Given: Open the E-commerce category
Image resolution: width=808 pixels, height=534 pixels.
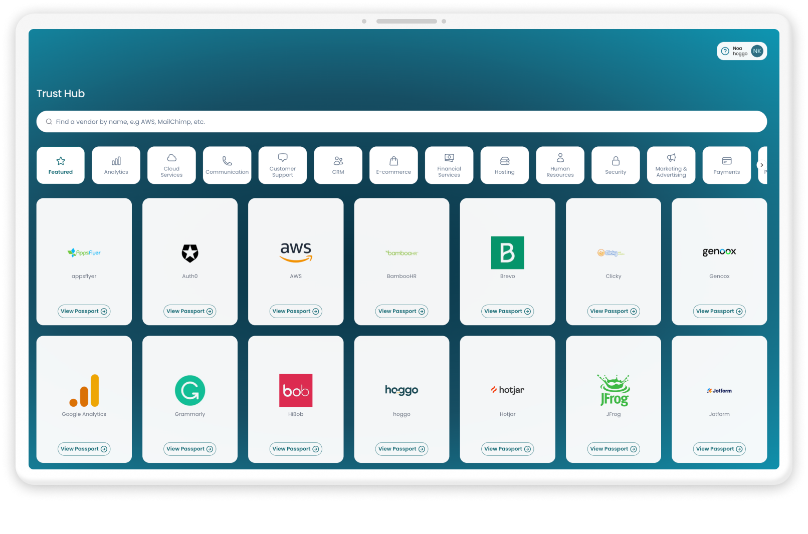Looking at the screenshot, I should tap(393, 165).
